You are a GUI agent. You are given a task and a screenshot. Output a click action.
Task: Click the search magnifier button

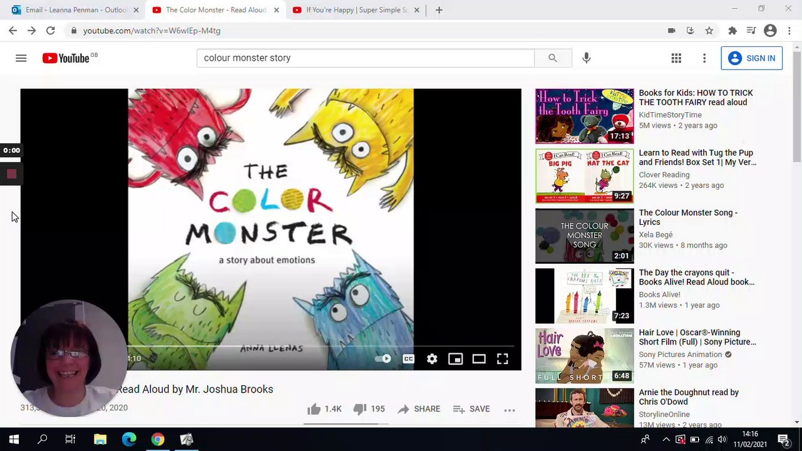(x=552, y=58)
